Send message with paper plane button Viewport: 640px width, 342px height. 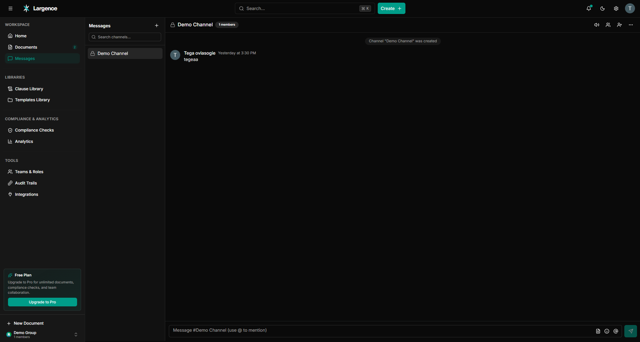click(x=631, y=331)
